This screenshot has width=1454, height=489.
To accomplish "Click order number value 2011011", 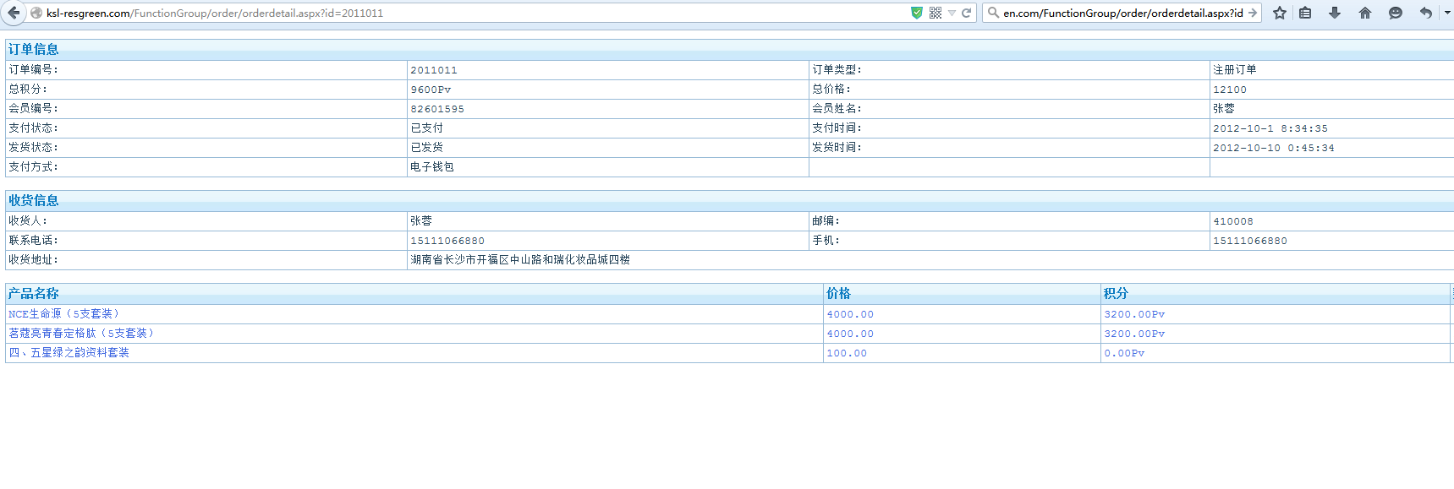I will 434,70.
